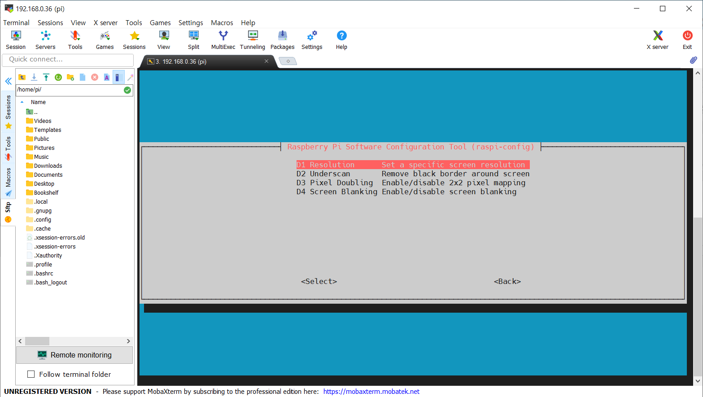Choose <Select> in raspi-config

[319, 281]
